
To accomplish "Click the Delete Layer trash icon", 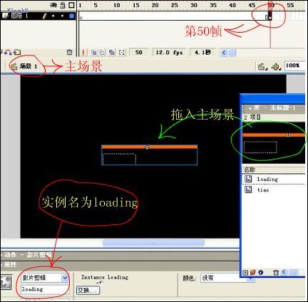I will click(x=69, y=52).
